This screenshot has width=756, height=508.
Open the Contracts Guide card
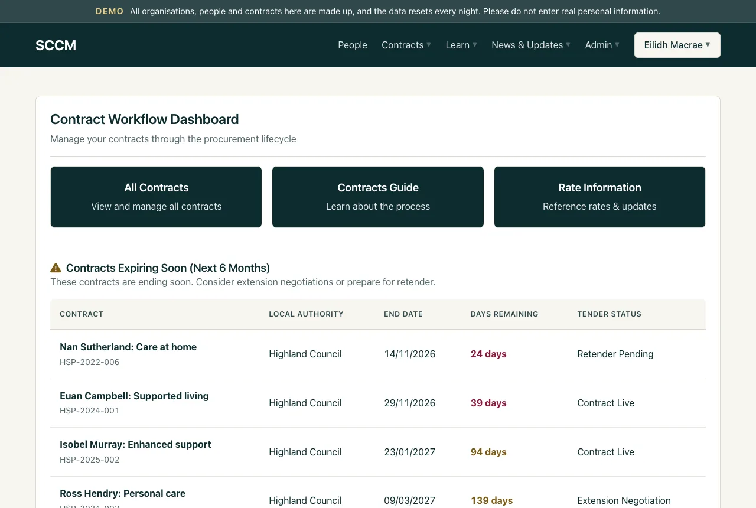click(x=378, y=197)
